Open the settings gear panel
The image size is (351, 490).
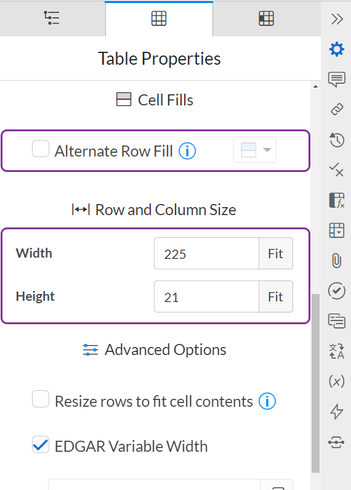[x=337, y=49]
